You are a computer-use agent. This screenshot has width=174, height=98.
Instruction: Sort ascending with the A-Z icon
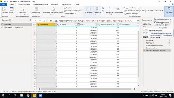point(103,8)
